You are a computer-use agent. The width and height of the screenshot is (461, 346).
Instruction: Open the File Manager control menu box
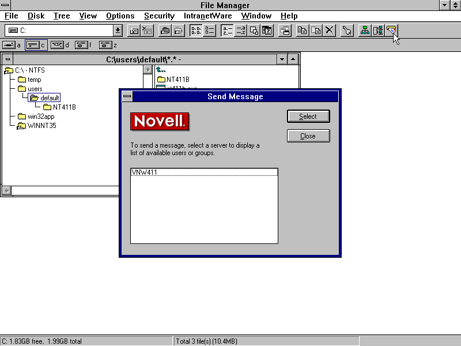tap(5, 5)
